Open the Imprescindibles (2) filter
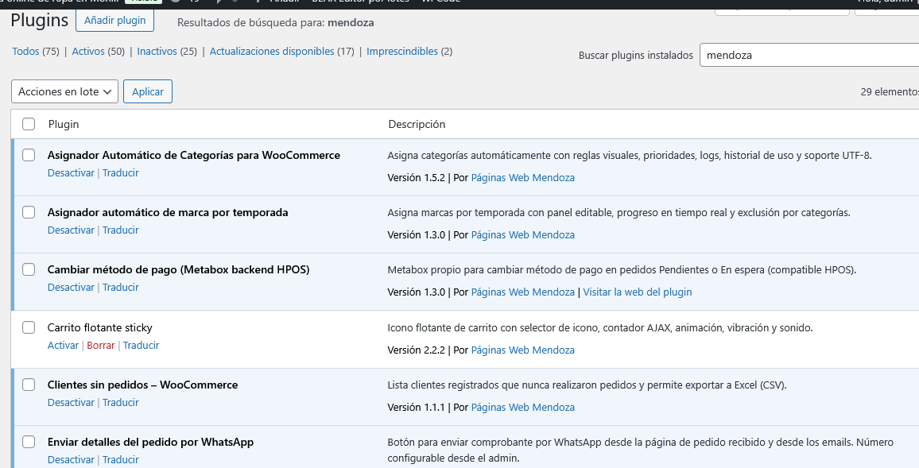This screenshot has height=468, width=919. tap(409, 51)
